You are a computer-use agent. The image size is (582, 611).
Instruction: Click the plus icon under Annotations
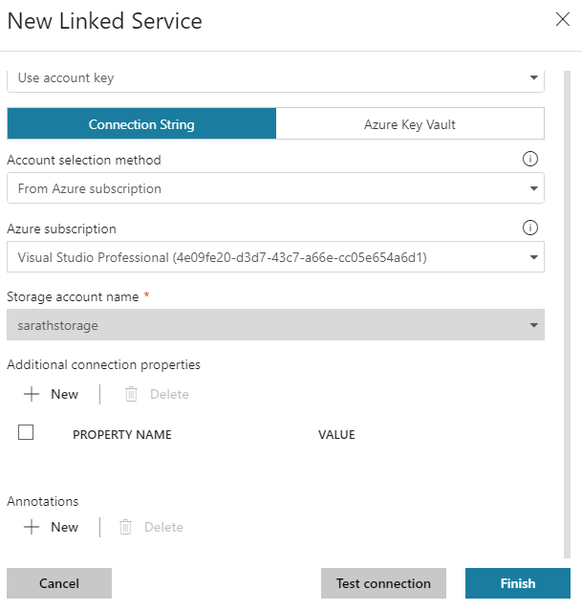32,527
